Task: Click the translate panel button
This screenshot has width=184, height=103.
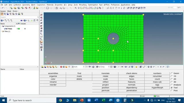Action: [106, 73]
